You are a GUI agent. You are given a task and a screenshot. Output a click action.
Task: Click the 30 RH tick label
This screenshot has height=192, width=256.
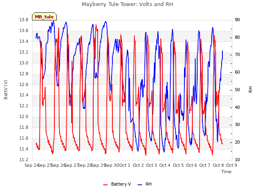(x=237, y=125)
